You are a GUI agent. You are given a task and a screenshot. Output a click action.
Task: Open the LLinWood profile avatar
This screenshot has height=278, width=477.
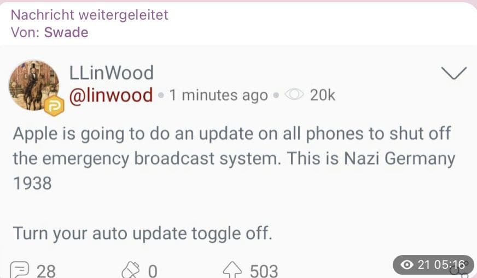coord(34,85)
